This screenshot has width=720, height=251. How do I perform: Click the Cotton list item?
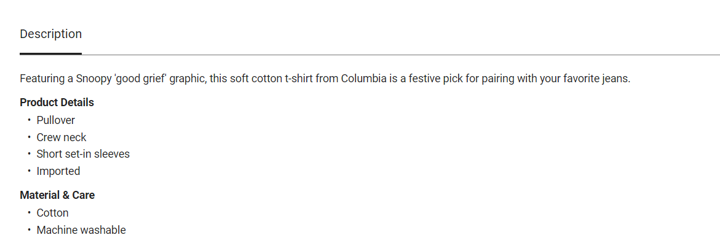point(52,213)
